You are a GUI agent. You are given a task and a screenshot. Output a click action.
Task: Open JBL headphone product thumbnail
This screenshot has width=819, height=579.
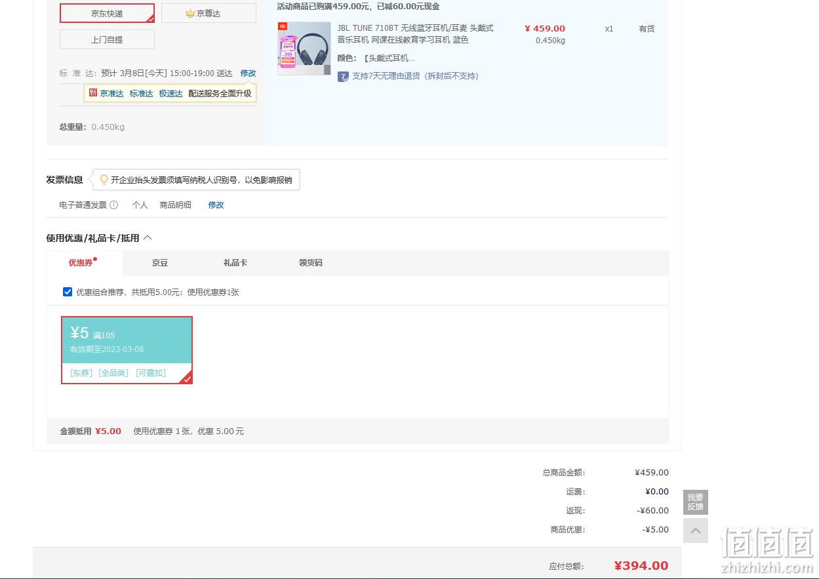304,49
